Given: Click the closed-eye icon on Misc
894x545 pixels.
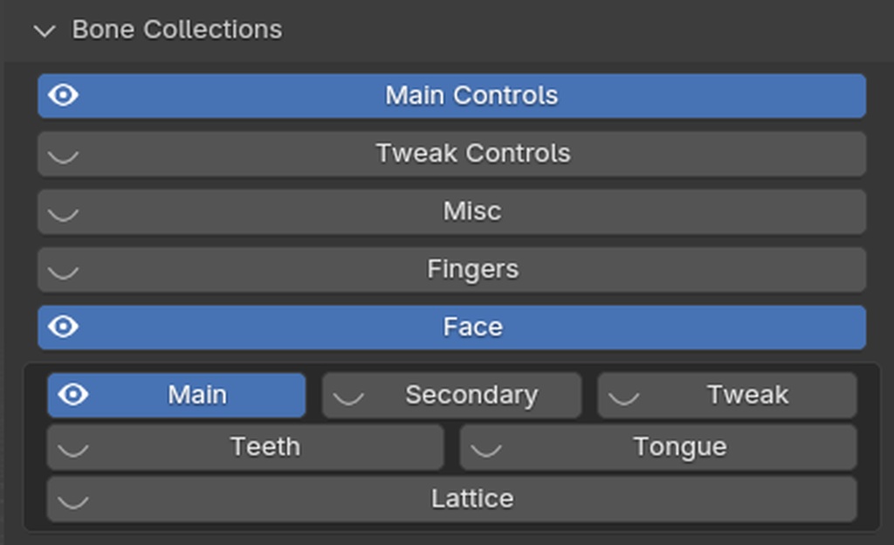Looking at the screenshot, I should tap(63, 213).
